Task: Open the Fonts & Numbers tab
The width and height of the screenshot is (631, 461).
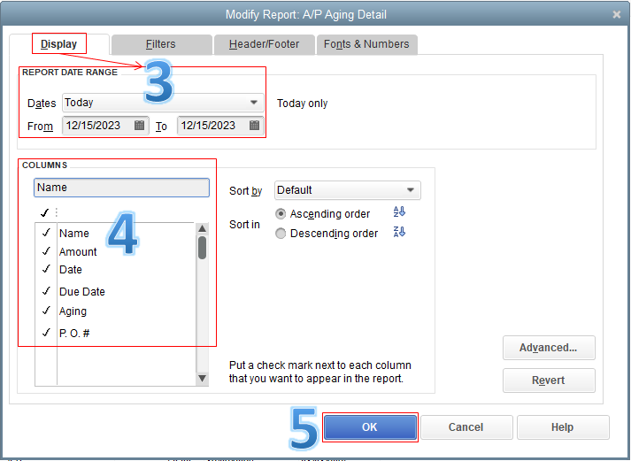Action: pos(366,44)
